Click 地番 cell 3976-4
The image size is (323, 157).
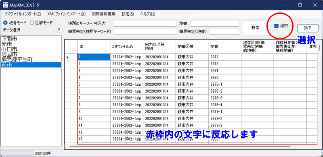[225, 105]
